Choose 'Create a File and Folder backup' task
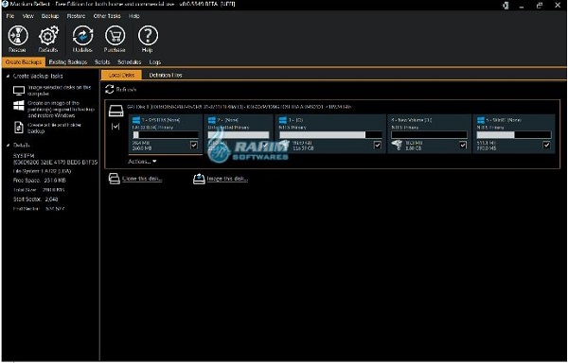Screen dimensions: 568x363 coord(47,128)
